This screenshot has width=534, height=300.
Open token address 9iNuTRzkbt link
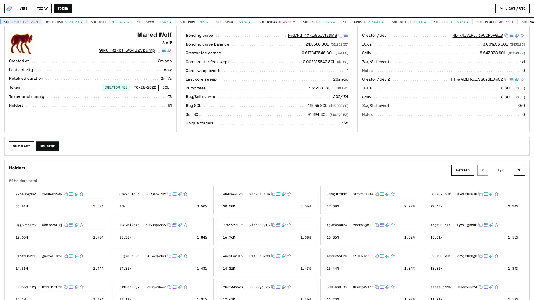click(x=127, y=50)
